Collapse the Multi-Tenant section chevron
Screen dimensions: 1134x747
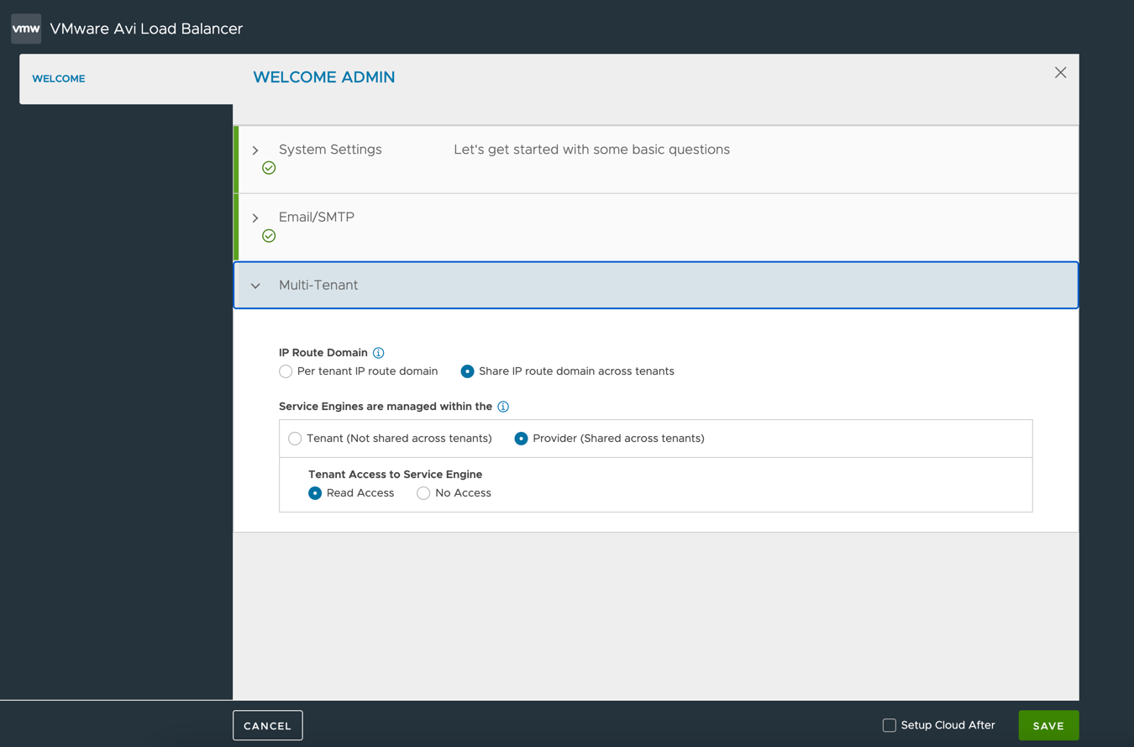pos(255,286)
